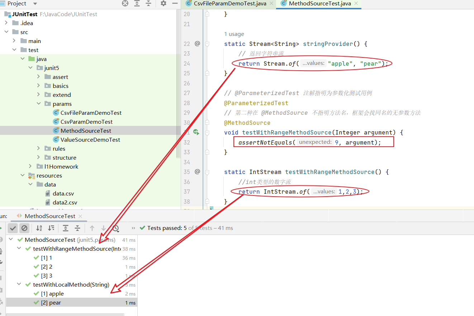This screenshot has height=316, width=474.
Task: Open the data2.csv resource file
Action: coord(65,202)
